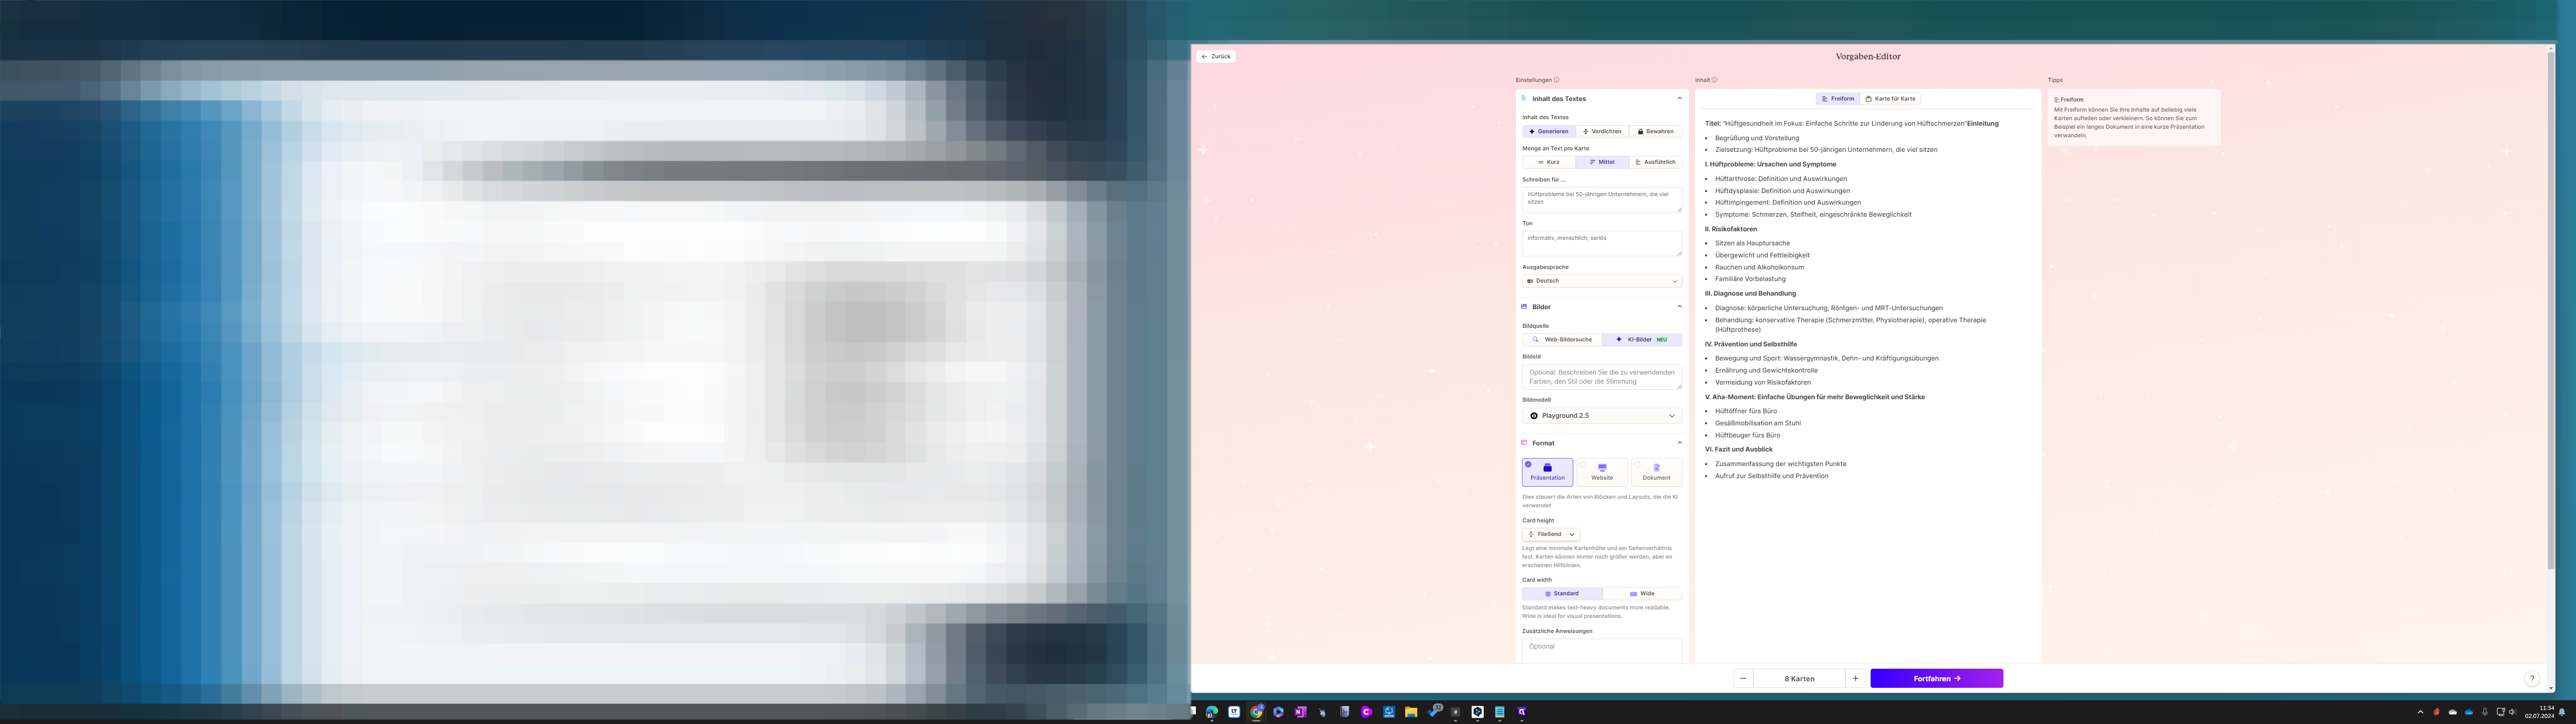Click the Fortfahren button
The image size is (2576, 724).
[x=1936, y=678]
